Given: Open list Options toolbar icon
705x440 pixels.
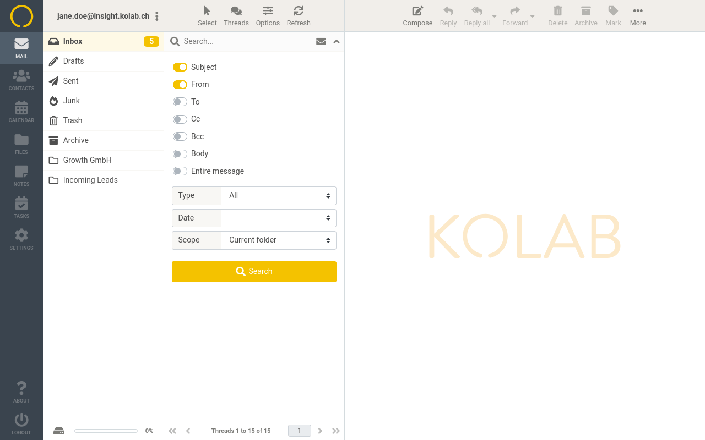Looking at the screenshot, I should click(268, 16).
